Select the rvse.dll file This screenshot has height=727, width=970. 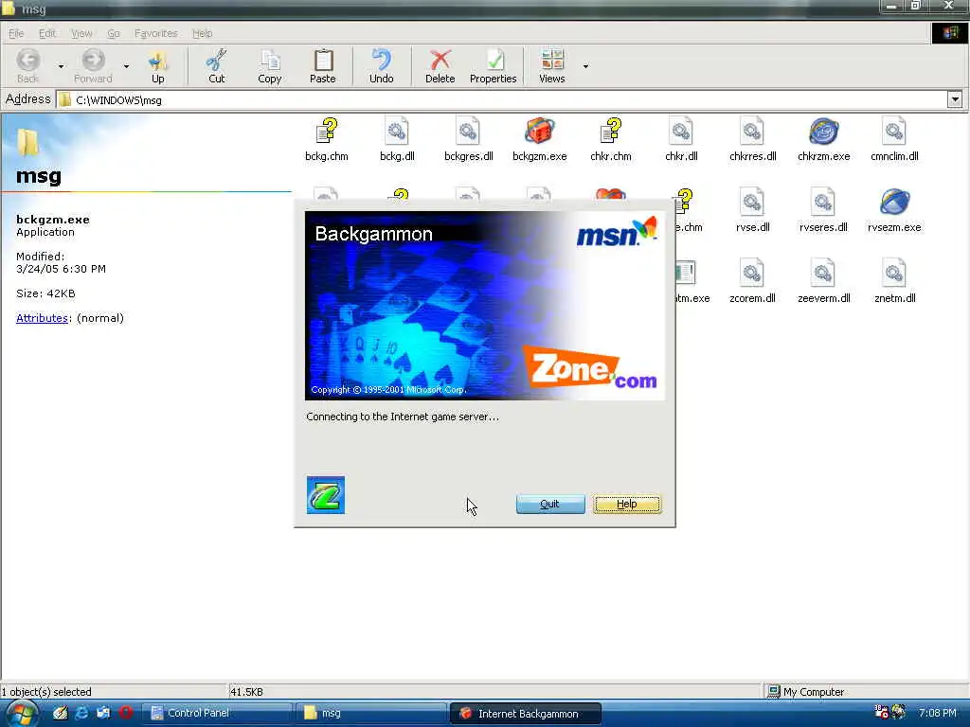752,211
